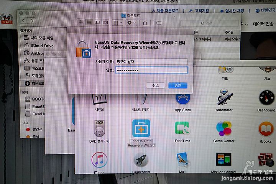Click the 추가일 column header
This screenshot has height=184, width=276.
229,32
